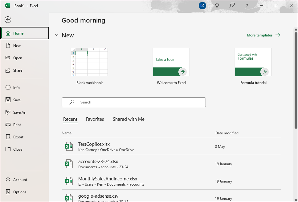The height and width of the screenshot is (202, 298).
Task: Click the Excel file icon beside TestCopilot.xlsx
Action: tap(68, 146)
